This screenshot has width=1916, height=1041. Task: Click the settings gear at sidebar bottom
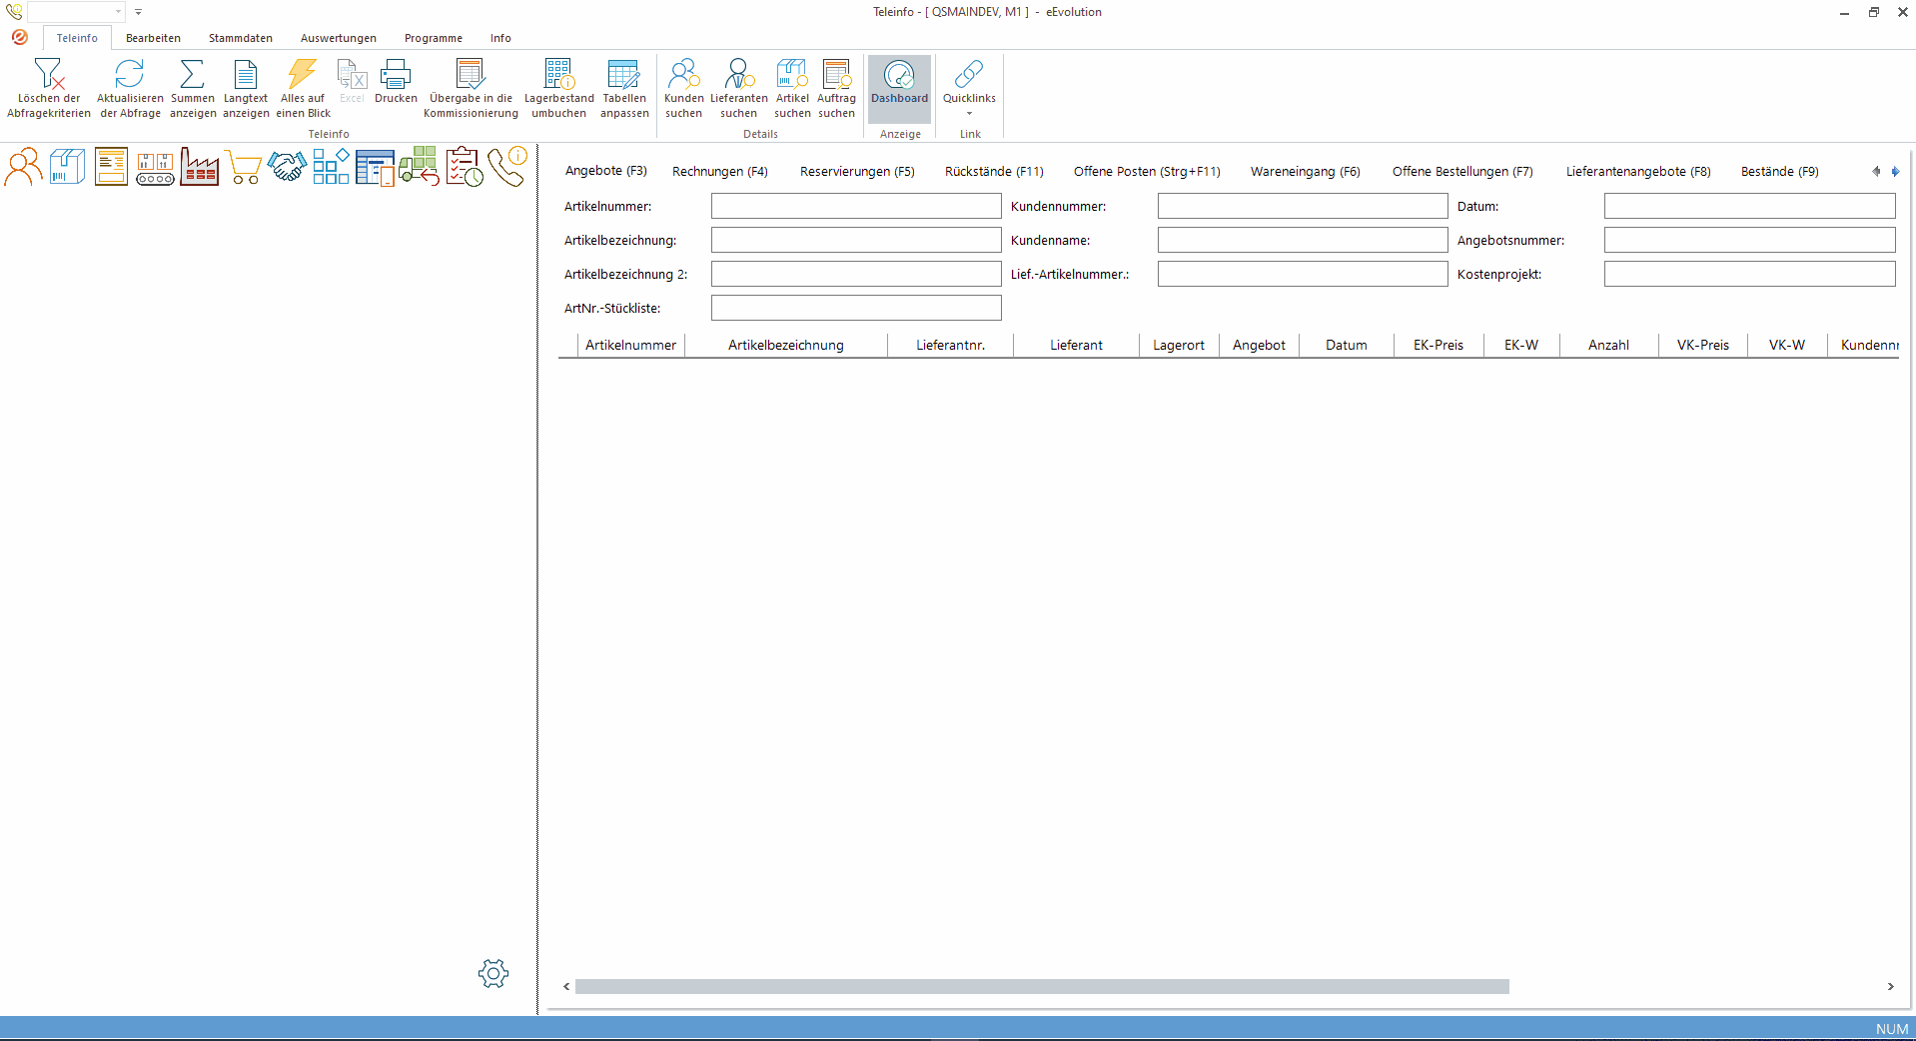[x=493, y=974]
